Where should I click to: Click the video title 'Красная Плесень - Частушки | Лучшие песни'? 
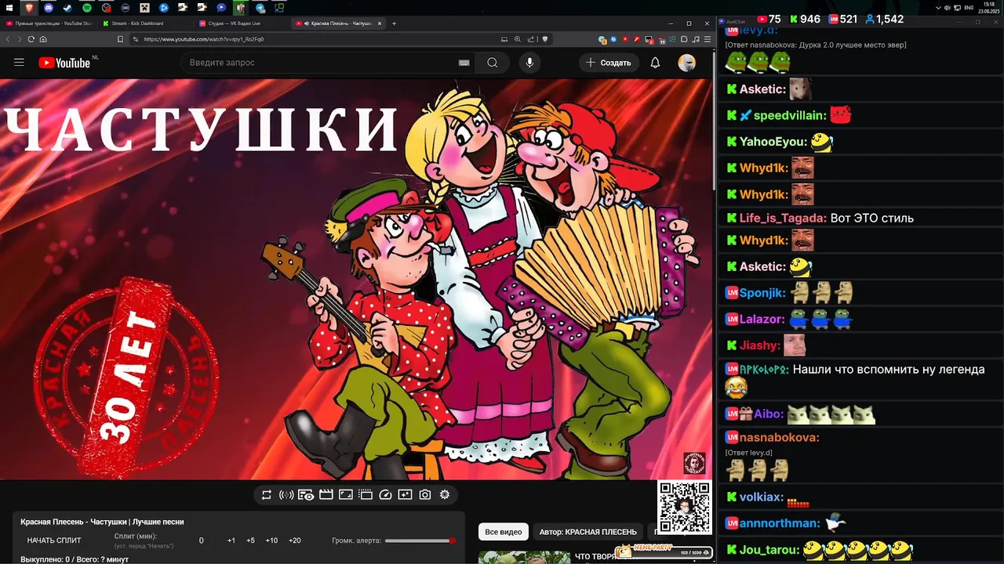pyautogui.click(x=102, y=522)
